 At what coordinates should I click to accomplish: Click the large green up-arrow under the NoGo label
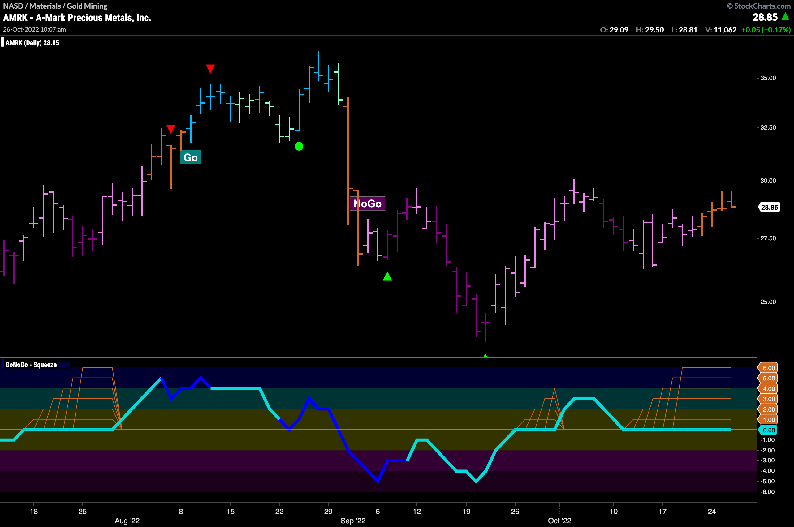point(387,276)
